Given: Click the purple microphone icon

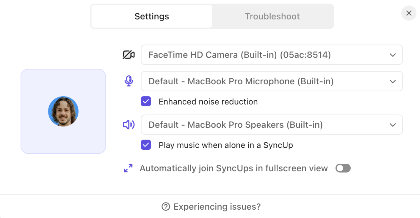Looking at the screenshot, I should (128, 81).
